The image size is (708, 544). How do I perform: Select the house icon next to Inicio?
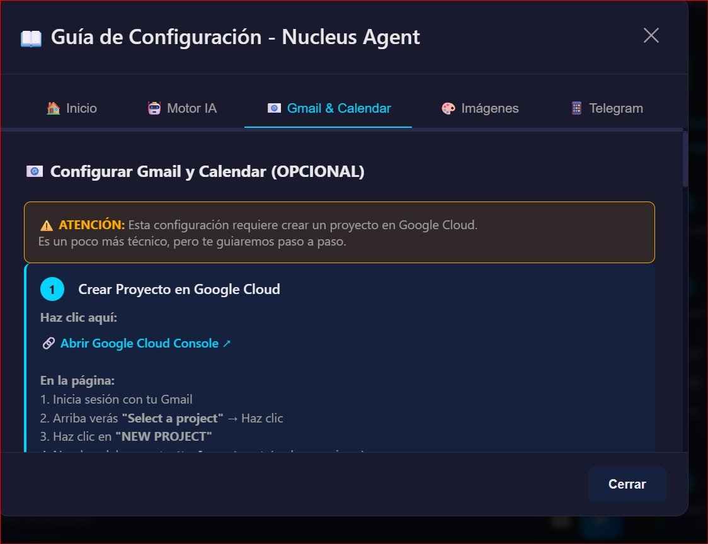click(x=53, y=108)
